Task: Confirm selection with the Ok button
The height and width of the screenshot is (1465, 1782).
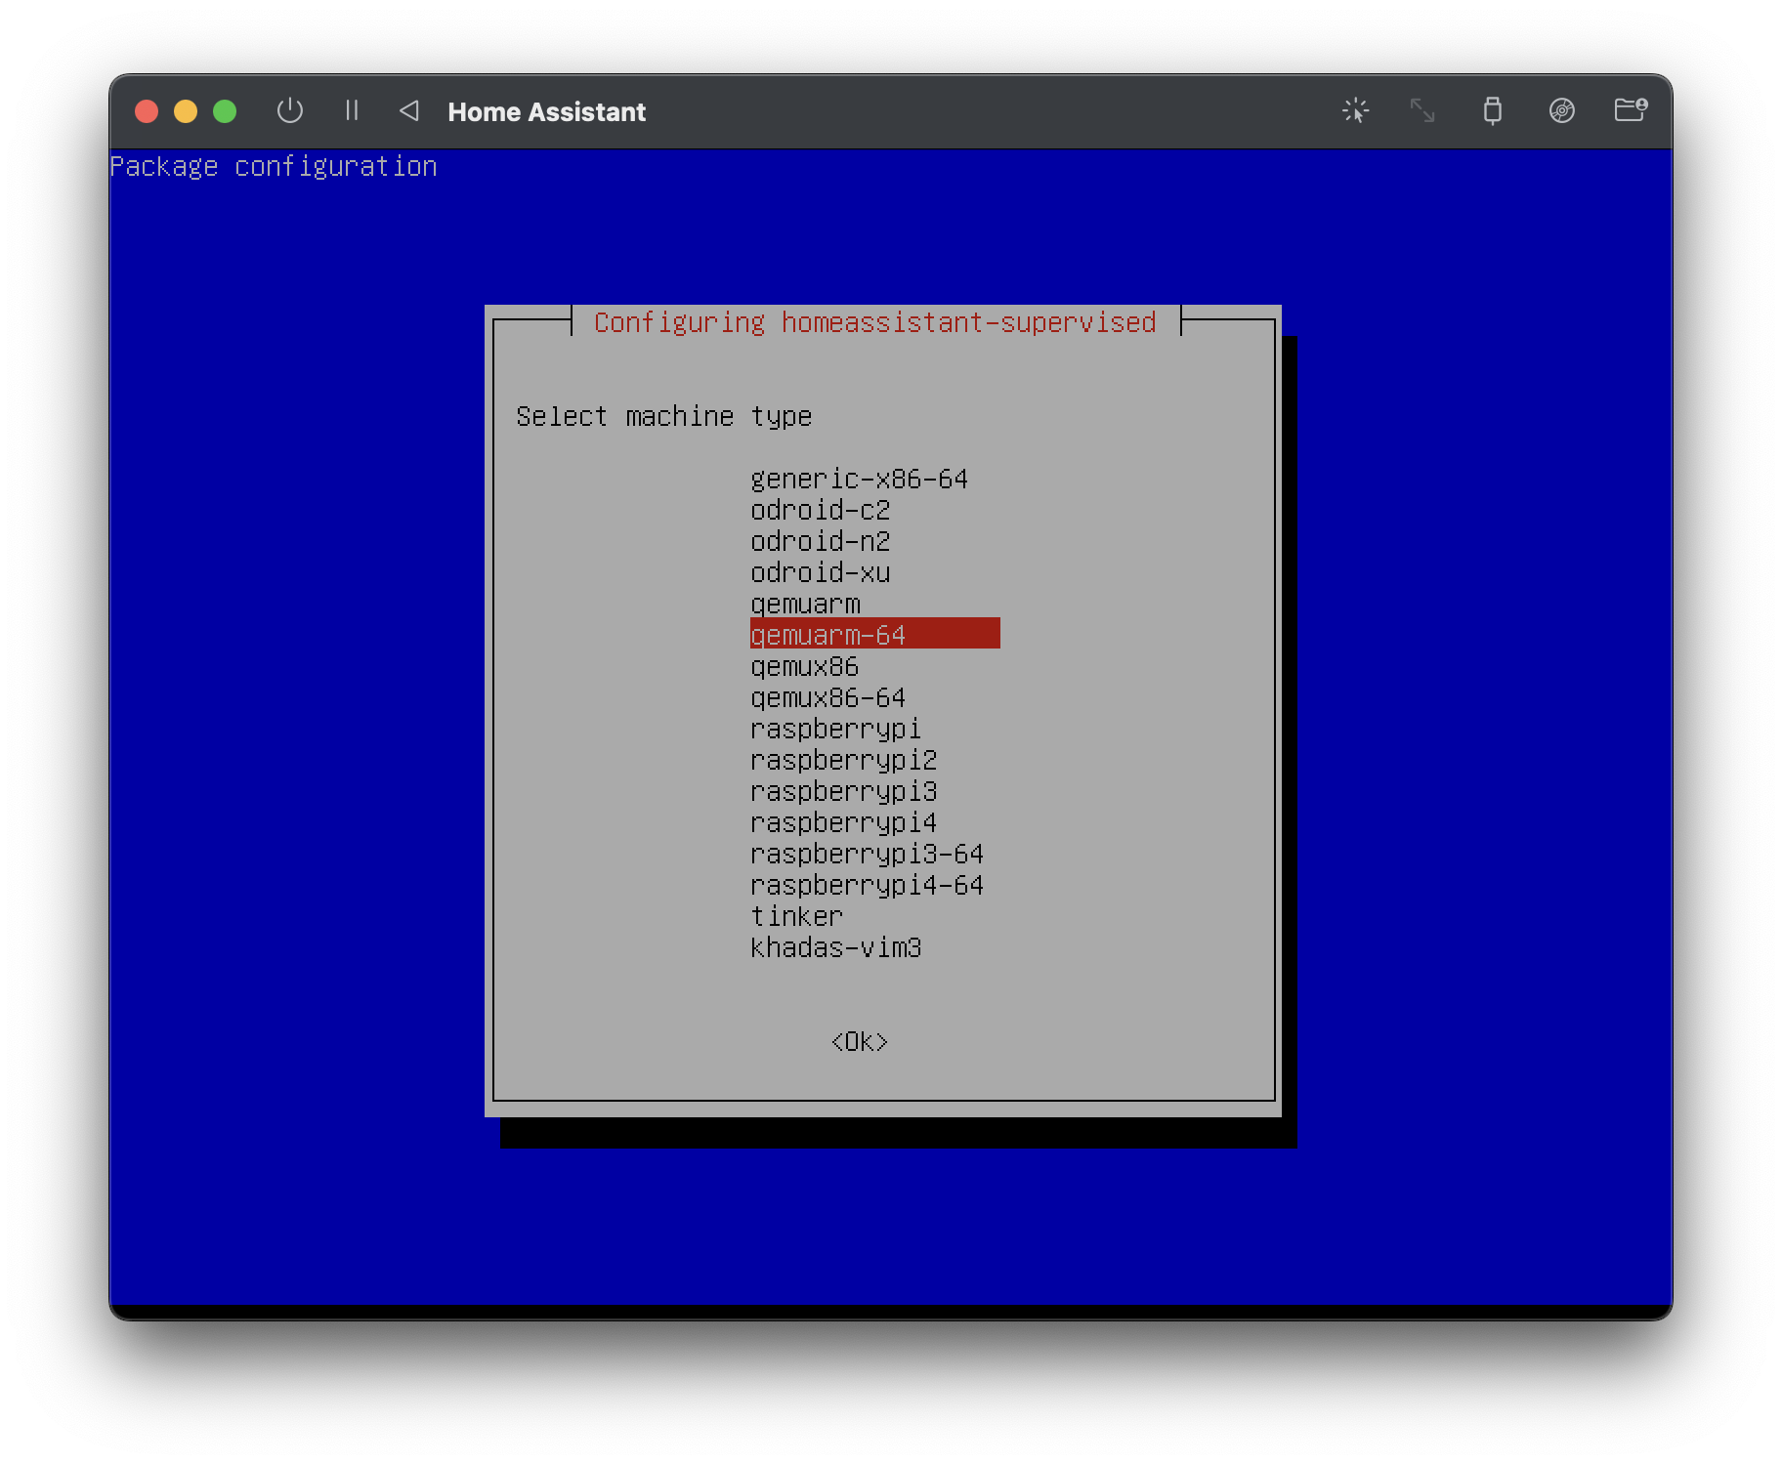Action: tap(859, 1042)
